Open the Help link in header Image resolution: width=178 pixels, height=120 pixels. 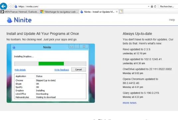click(172, 20)
